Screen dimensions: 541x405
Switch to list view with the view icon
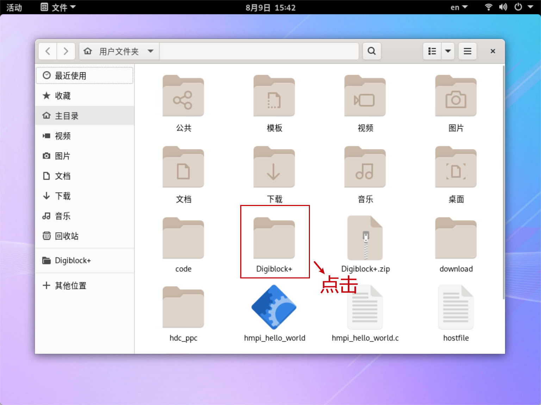pyautogui.click(x=432, y=51)
